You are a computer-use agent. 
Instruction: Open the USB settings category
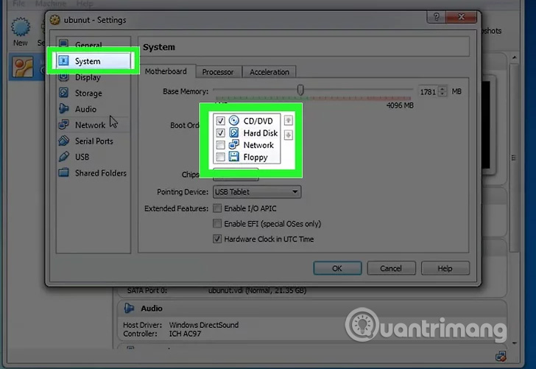(x=93, y=157)
